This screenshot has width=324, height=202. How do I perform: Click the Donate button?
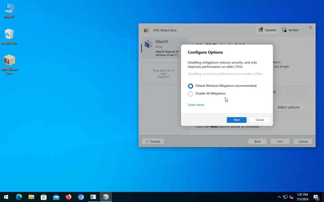[153, 141]
